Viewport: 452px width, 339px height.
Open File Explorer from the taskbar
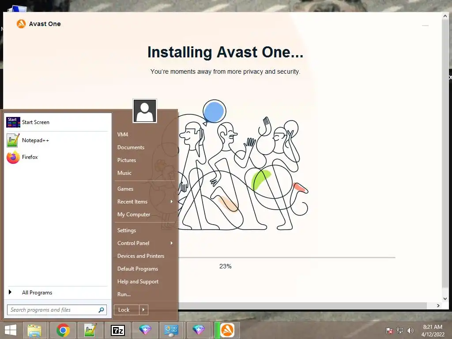point(34,330)
